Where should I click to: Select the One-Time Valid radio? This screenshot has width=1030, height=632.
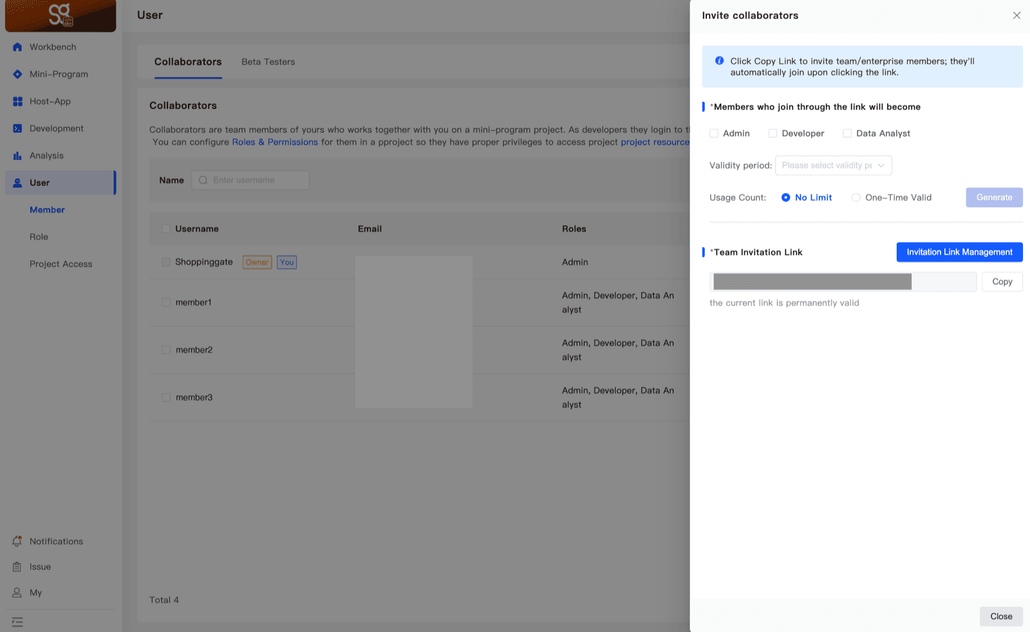pyautogui.click(x=856, y=198)
